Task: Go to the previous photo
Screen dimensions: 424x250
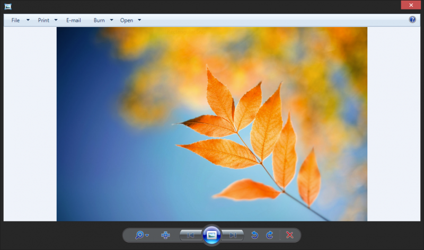Action: [x=191, y=235]
